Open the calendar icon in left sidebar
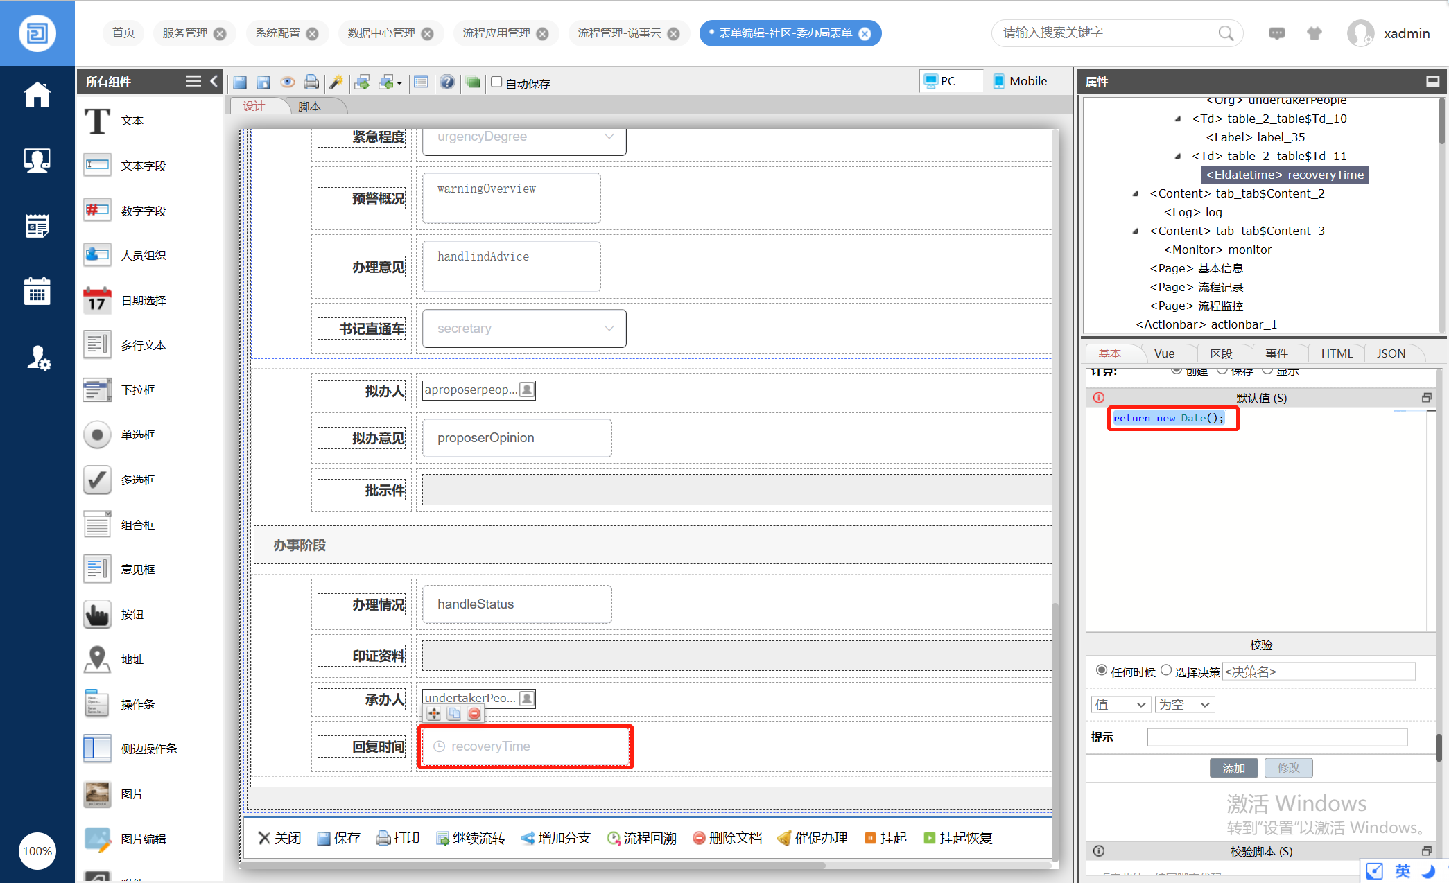Image resolution: width=1449 pixels, height=883 pixels. coord(37,292)
